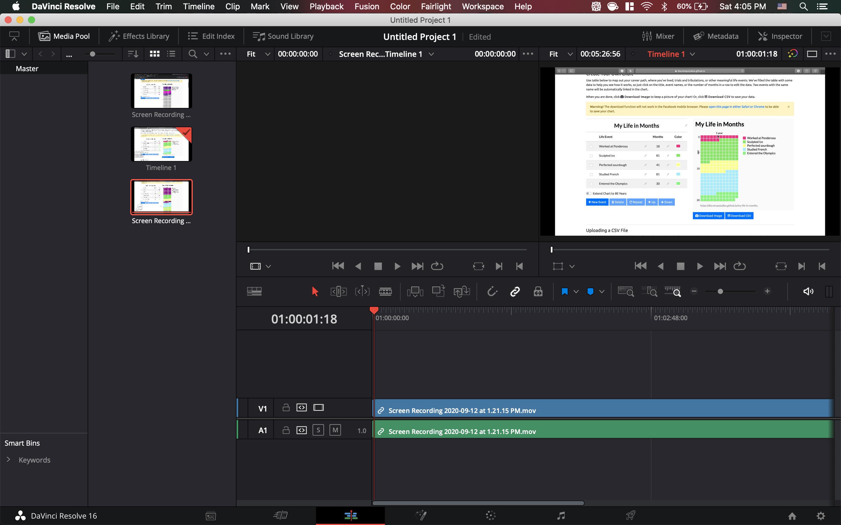Search the media pool
This screenshot has width=841, height=525.
click(x=192, y=54)
